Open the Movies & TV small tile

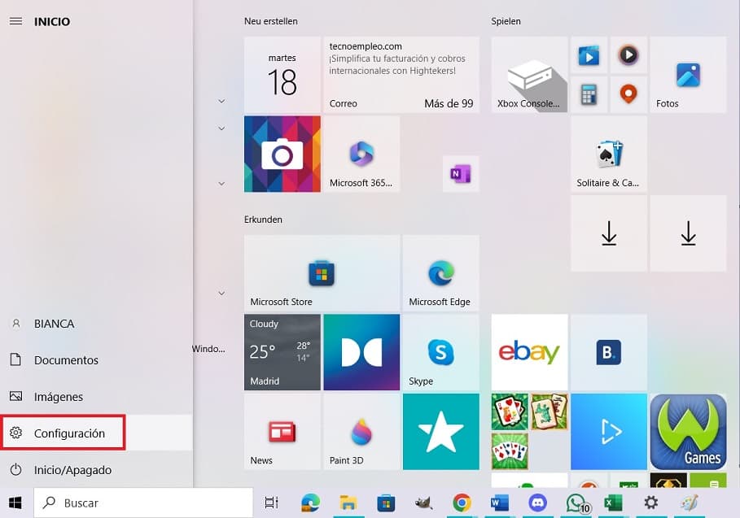pyautogui.click(x=589, y=55)
